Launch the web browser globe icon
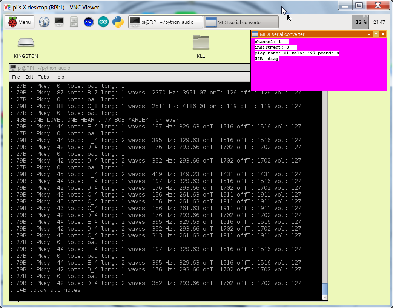The height and width of the screenshot is (308, 393). [x=44, y=22]
